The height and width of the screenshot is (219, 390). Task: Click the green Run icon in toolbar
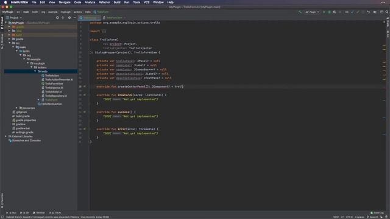click(324, 12)
